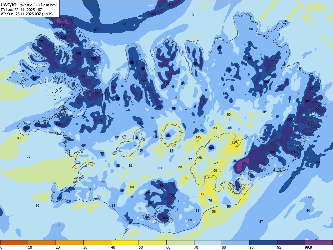Click the indigo 95–99.9 legend swatch
Screen dimensions: 333x250
pyautogui.click(x=291, y=243)
